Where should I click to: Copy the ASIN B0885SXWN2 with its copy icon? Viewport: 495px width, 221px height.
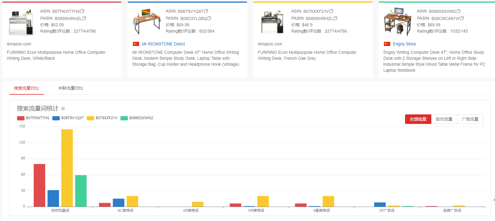click(x=459, y=11)
